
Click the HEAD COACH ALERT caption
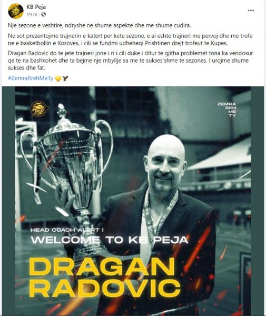[67, 230]
